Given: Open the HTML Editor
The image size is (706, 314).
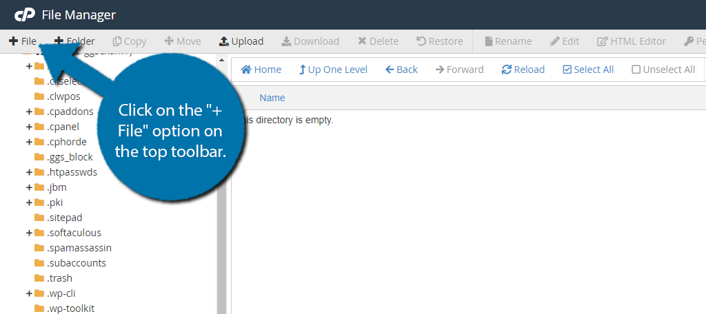Looking at the screenshot, I should (x=632, y=41).
